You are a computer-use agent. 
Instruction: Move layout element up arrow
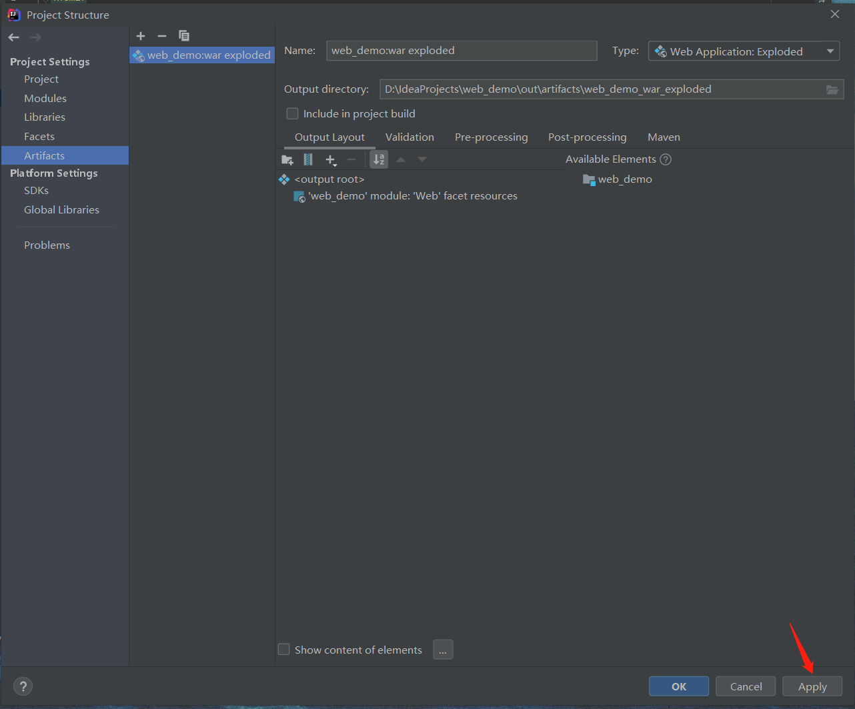pyautogui.click(x=401, y=159)
